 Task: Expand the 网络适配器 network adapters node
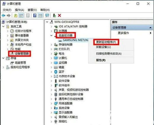(x=51, y=103)
